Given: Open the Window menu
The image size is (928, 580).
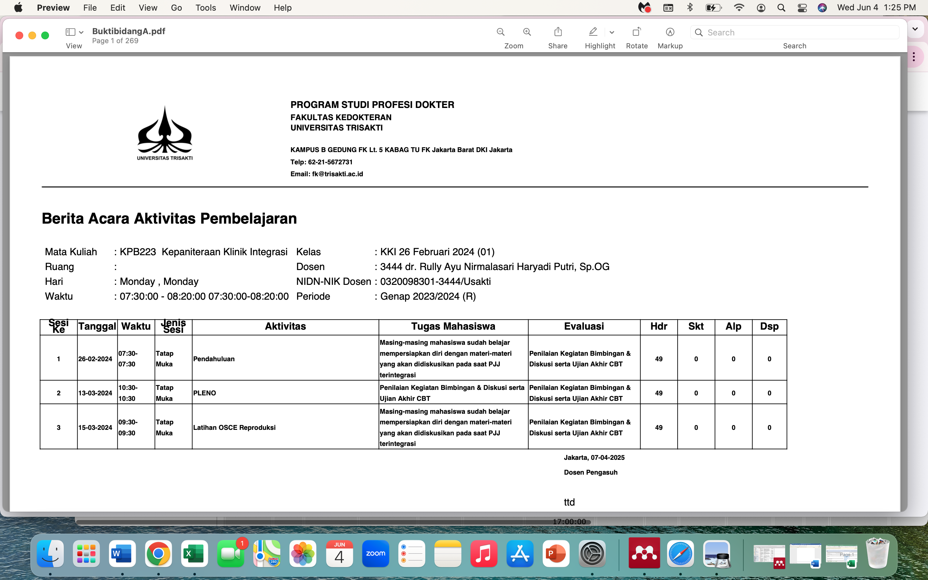Looking at the screenshot, I should 245,8.
